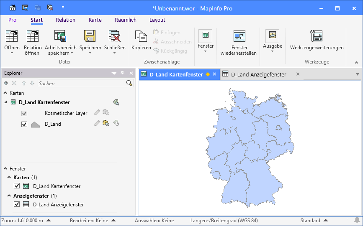Open Werkzeugerweiterungen tool icon

coord(317,36)
